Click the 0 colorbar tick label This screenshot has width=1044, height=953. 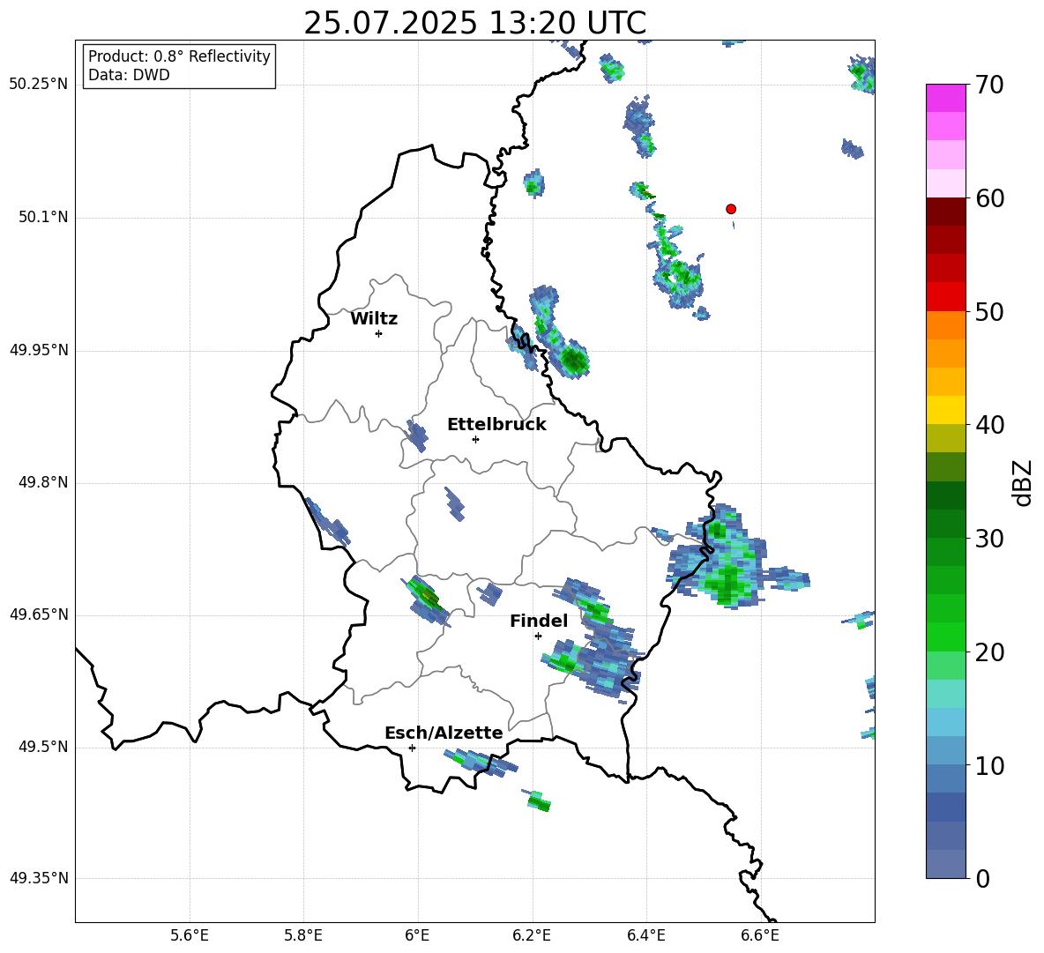982,878
